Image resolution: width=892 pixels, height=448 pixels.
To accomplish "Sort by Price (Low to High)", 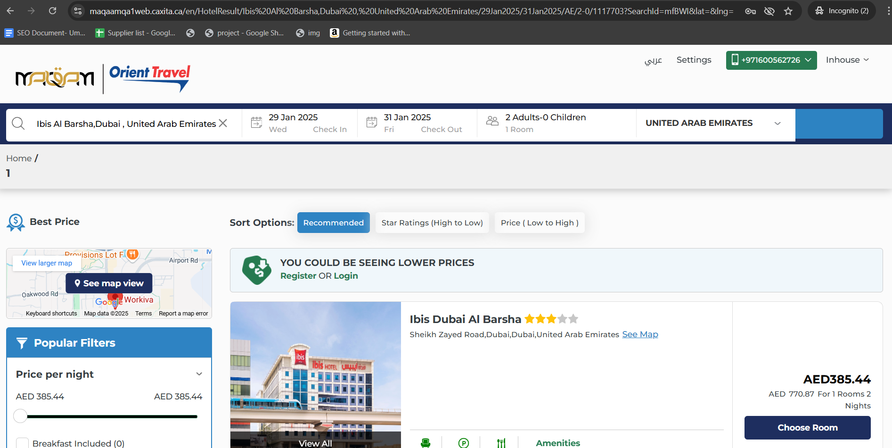I will (x=539, y=223).
